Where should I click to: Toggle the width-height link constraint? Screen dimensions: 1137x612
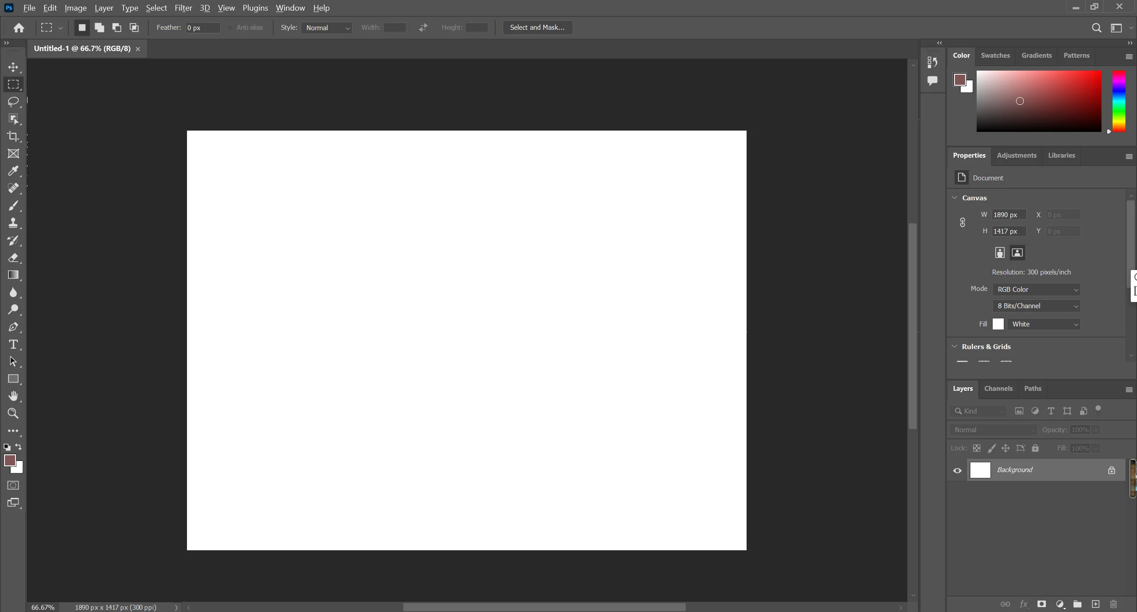(962, 223)
